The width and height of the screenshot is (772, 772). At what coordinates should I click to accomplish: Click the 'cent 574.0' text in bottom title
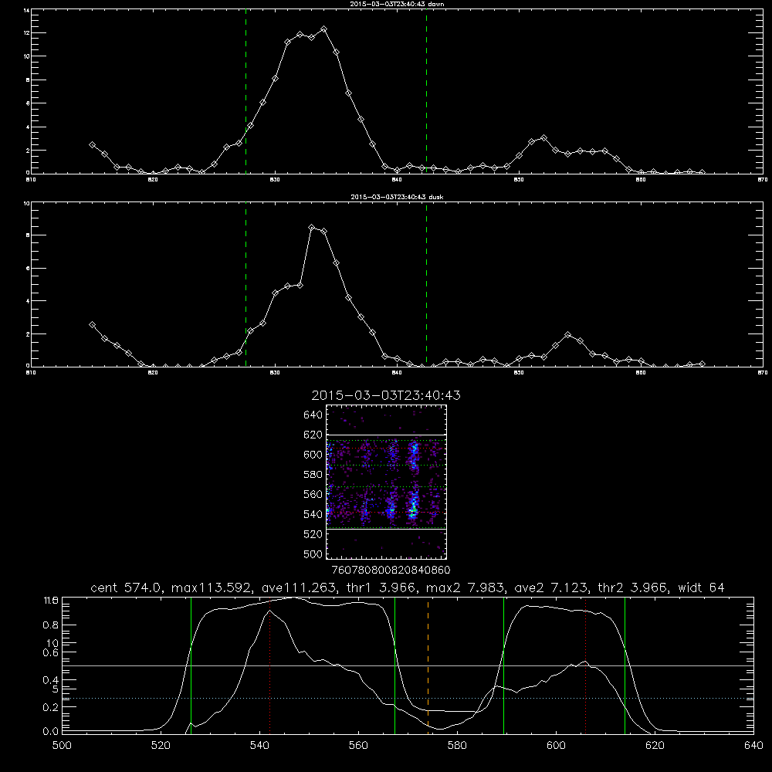click(126, 587)
